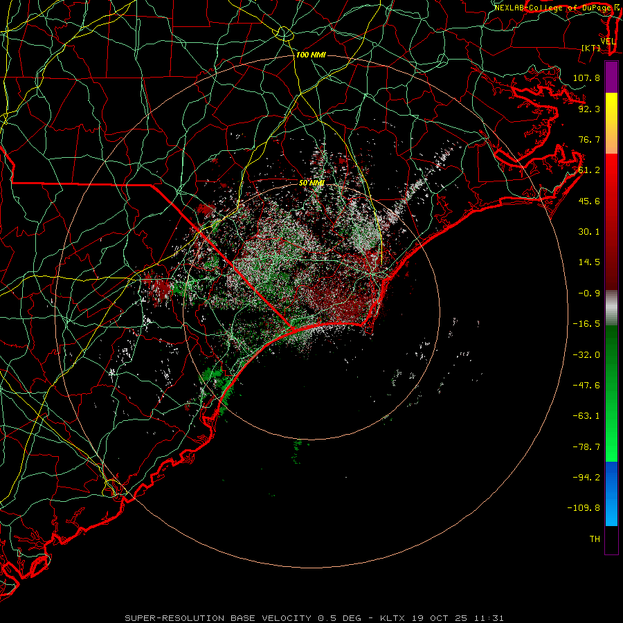623x623 pixels.
Task: Click the 107.8 legend value
Action: click(x=586, y=78)
